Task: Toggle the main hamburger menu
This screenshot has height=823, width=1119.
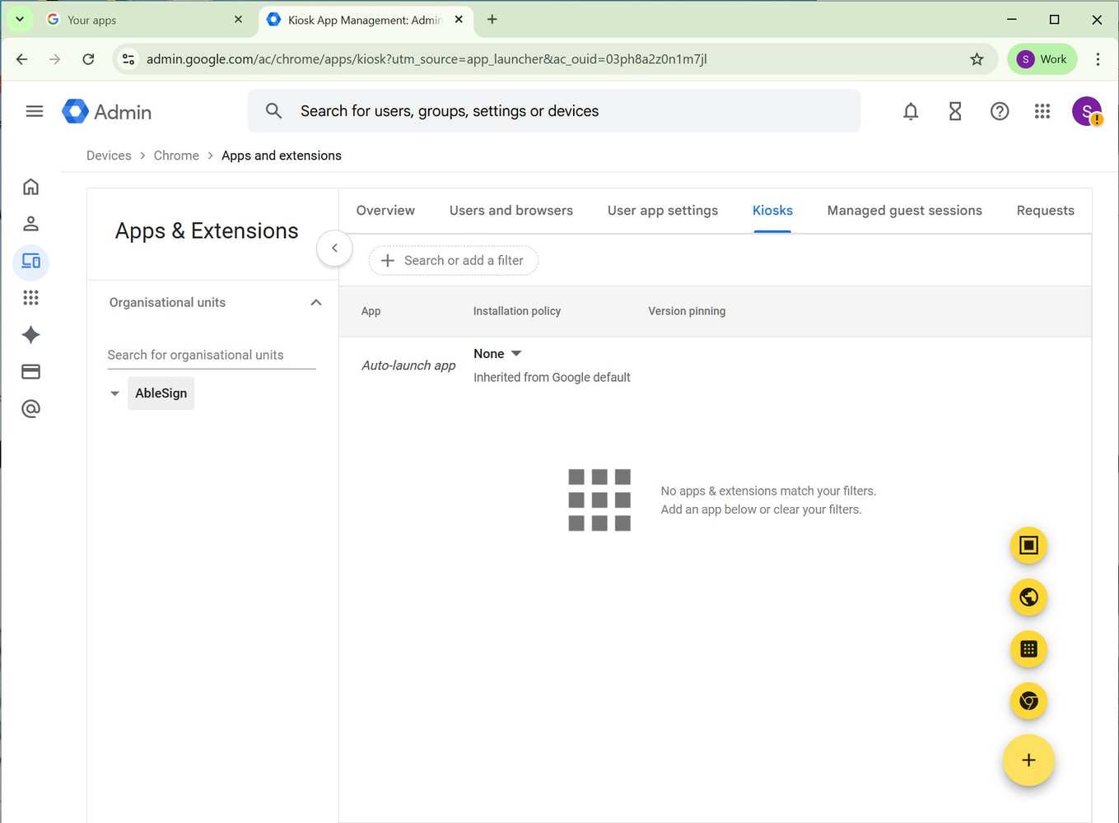Action: [x=35, y=111]
